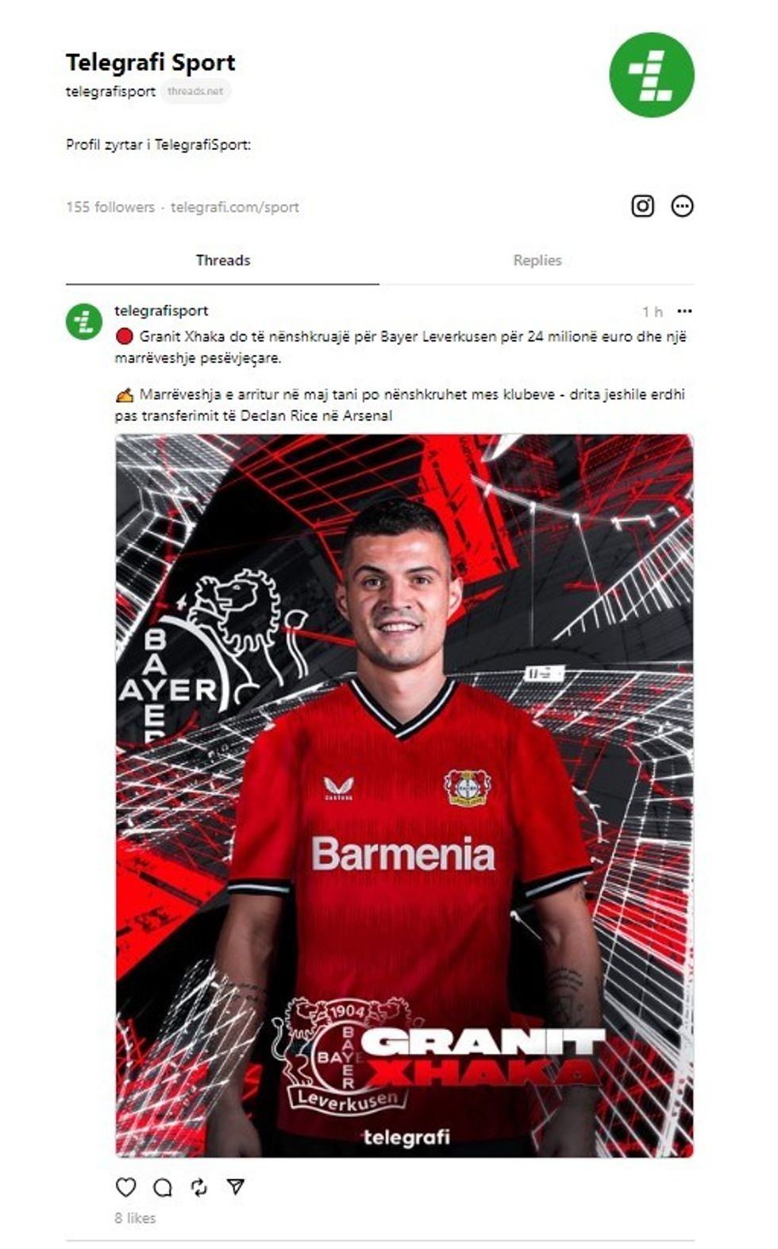Share the post with the send icon
The image size is (778, 1249).
(x=235, y=1186)
